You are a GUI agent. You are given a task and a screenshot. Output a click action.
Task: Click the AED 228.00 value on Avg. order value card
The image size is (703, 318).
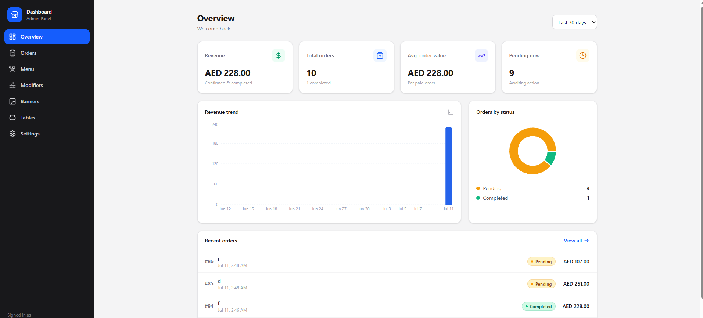[x=430, y=73]
